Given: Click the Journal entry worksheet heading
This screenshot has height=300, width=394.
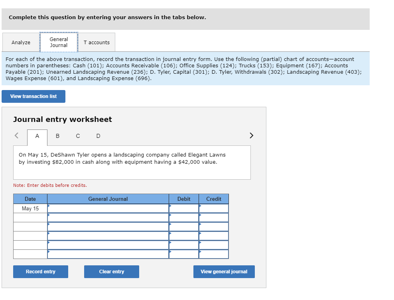Looking at the screenshot, I should click(x=63, y=119).
